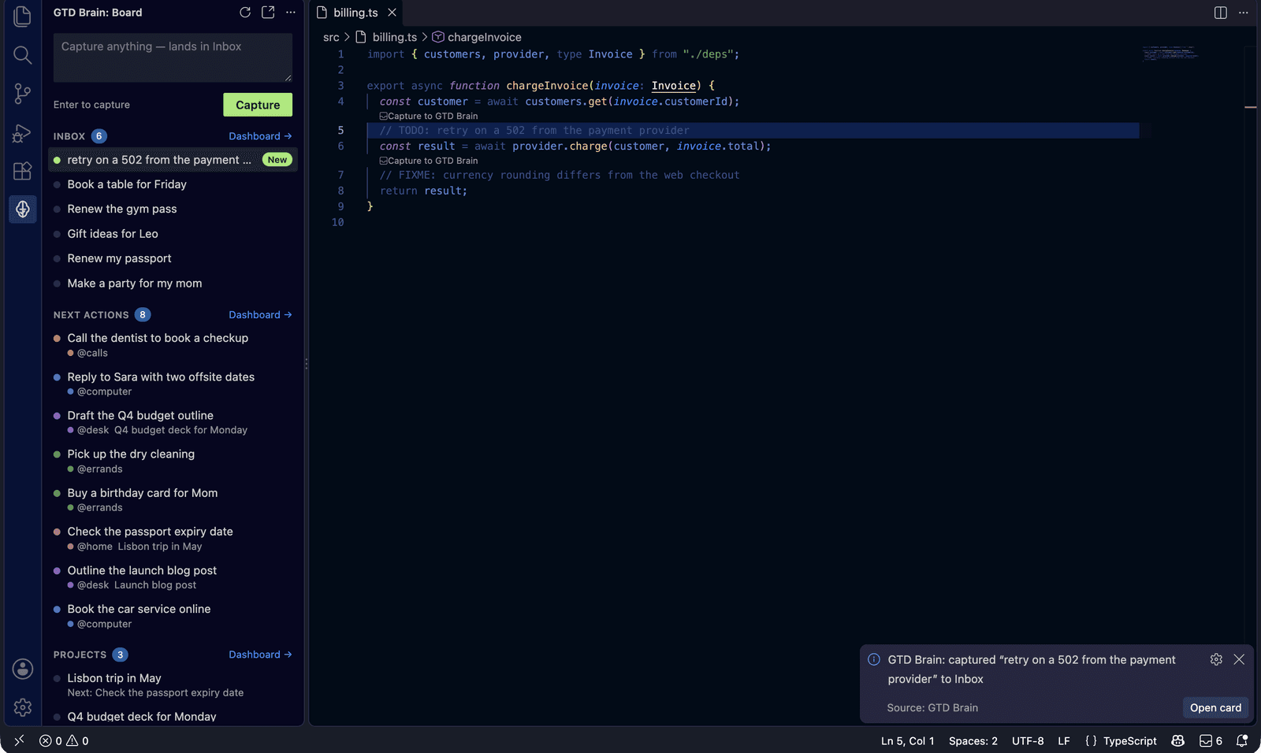Click Open card in the notification
This screenshot has width=1261, height=753.
click(1215, 707)
